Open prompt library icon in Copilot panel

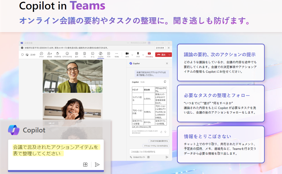[x=148, y=157]
